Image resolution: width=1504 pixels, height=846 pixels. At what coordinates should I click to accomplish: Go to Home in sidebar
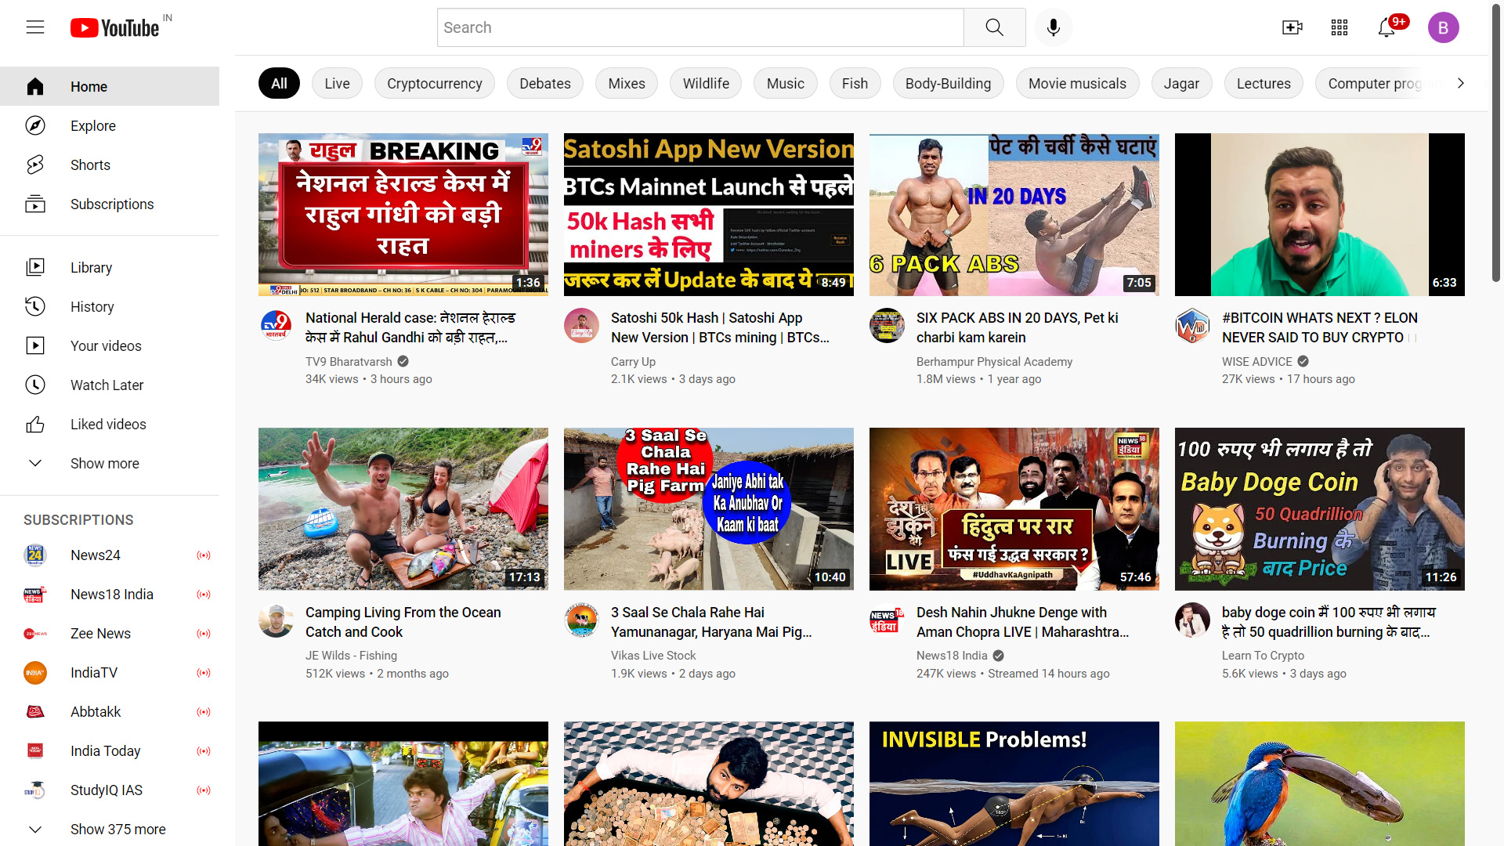point(110,86)
